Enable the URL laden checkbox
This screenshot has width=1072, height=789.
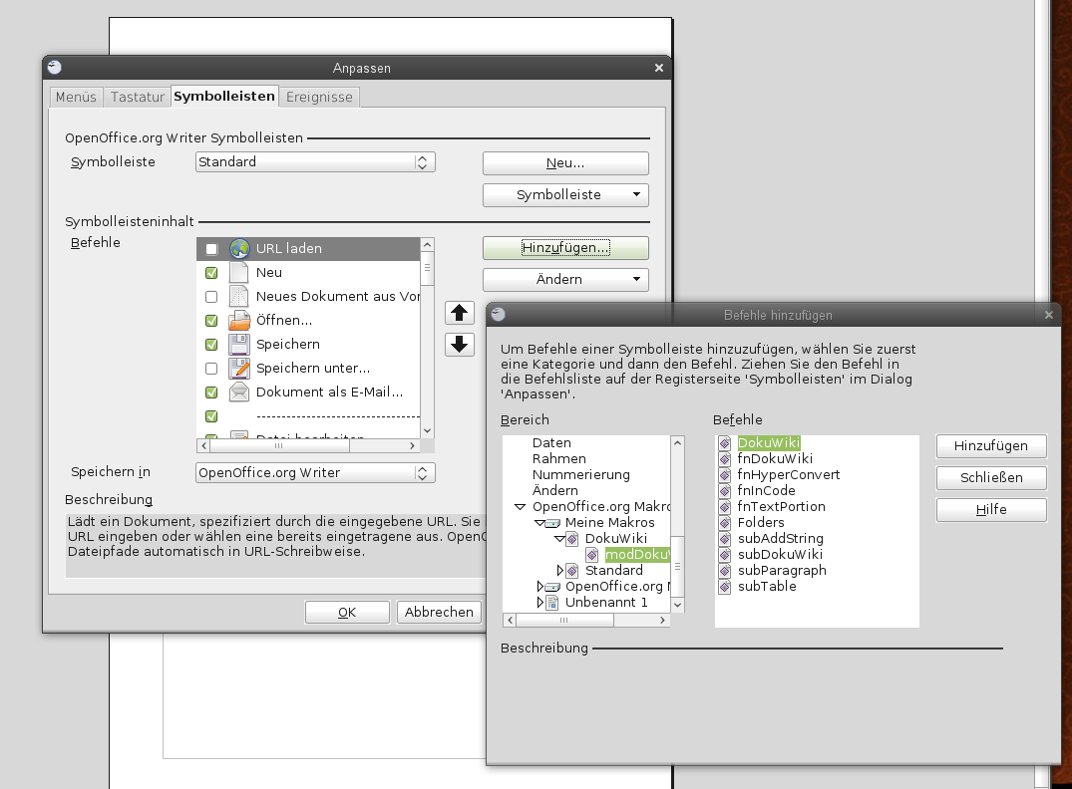coord(211,249)
